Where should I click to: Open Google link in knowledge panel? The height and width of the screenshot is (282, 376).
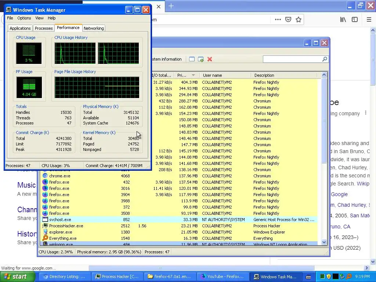click(339, 194)
